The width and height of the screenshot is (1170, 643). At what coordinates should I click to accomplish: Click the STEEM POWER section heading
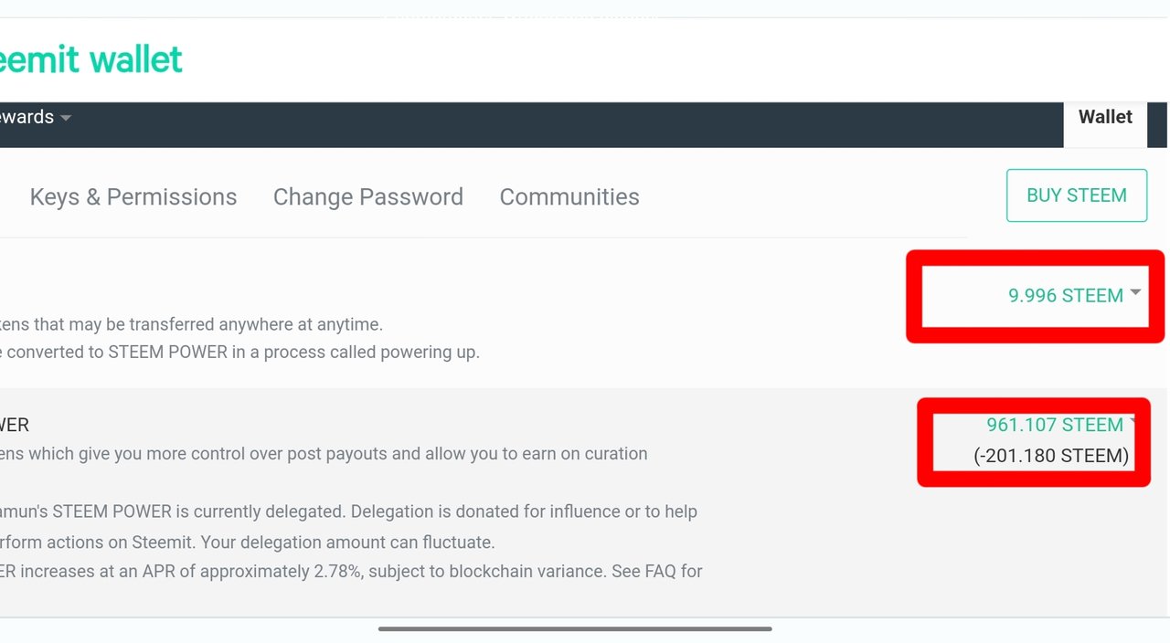pos(15,425)
